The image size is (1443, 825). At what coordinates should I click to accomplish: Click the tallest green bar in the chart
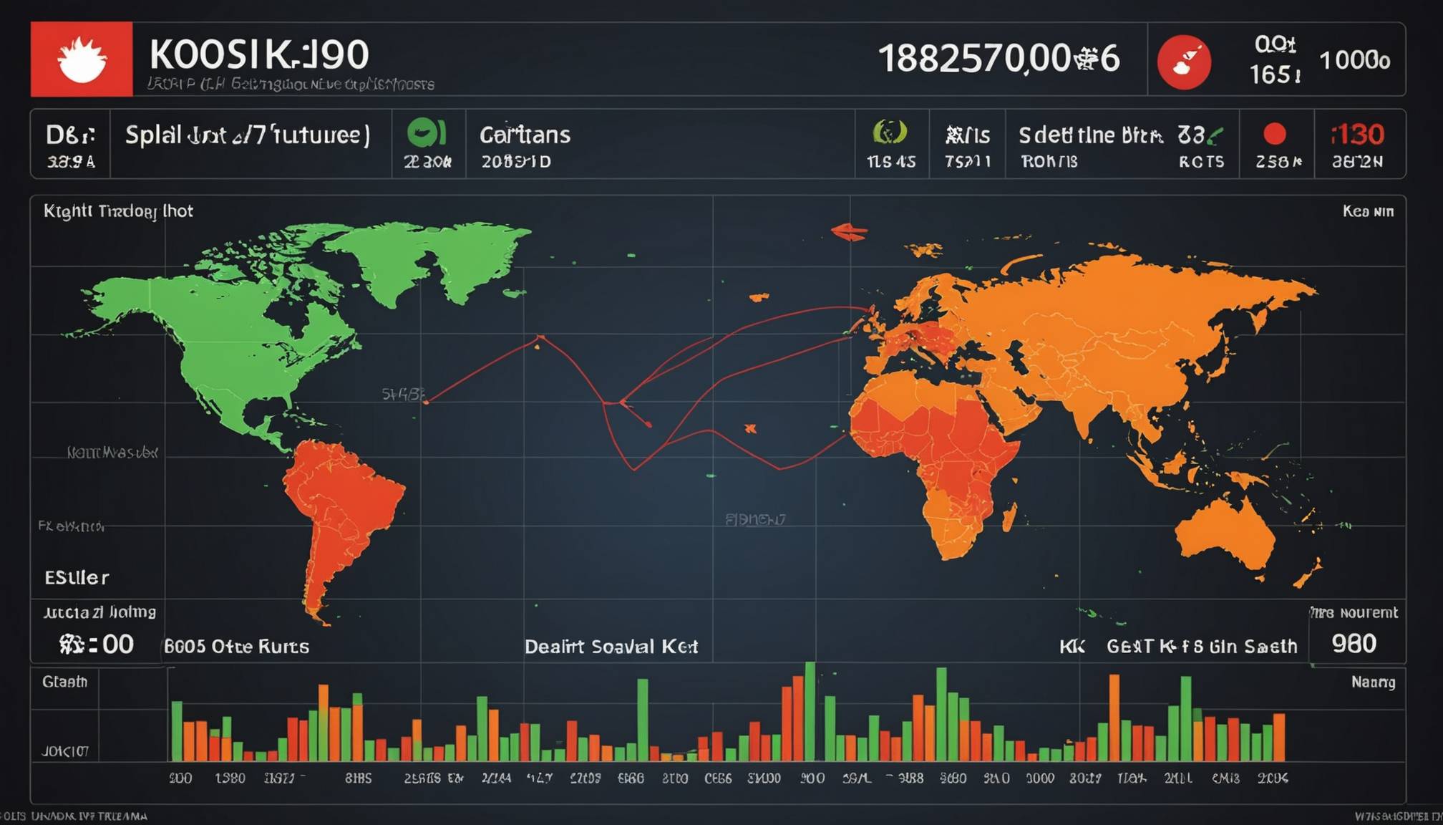click(x=810, y=711)
